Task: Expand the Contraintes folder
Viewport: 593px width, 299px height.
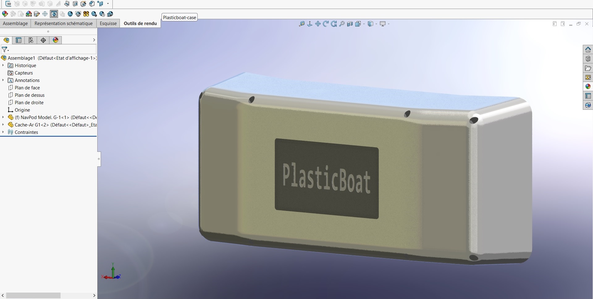Action: tap(3, 132)
